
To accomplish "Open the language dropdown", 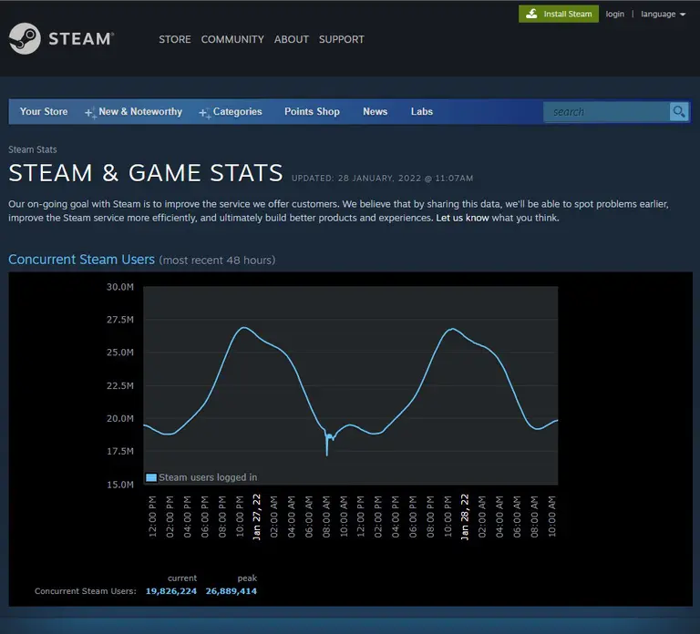I will coord(663,15).
